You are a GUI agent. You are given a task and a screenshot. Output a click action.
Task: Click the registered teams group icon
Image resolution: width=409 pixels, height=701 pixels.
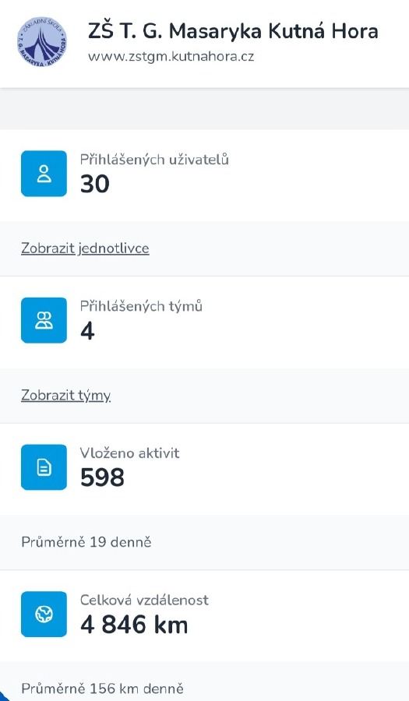pos(44,320)
